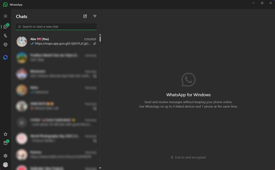Click Abu (You) profile avatar

coord(22,42)
